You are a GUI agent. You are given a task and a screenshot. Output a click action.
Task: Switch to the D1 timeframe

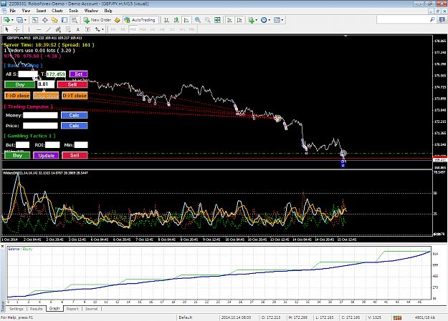coord(172,29)
